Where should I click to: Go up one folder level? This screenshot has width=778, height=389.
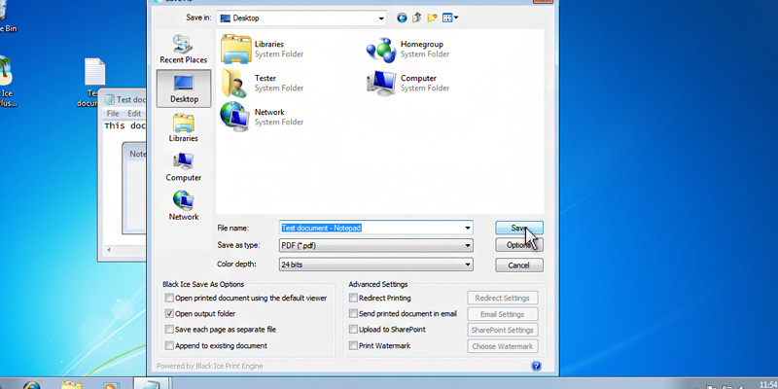click(x=417, y=18)
